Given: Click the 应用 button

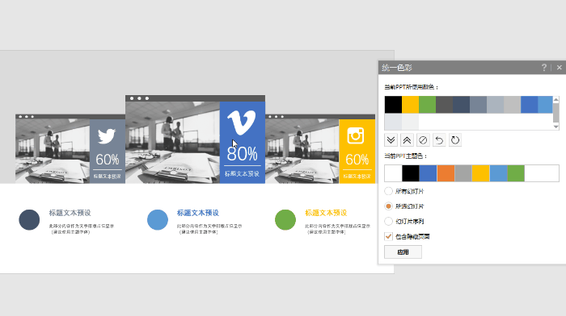Looking at the screenshot, I should (403, 252).
